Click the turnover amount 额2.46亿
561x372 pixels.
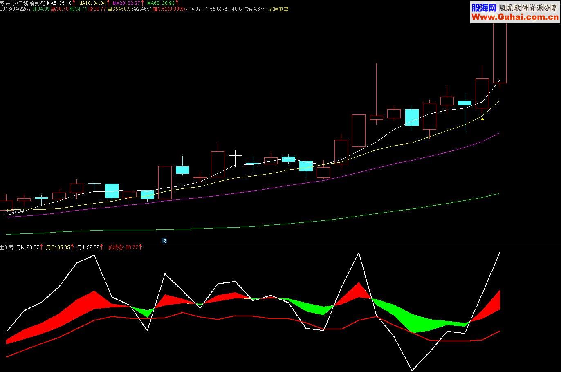141,9
